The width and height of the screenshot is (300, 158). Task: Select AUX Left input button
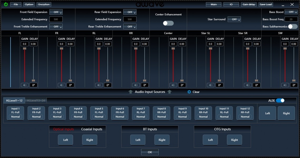coord(268,113)
